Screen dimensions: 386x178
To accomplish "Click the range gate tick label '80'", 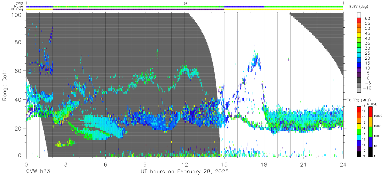I will (x=18, y=42).
